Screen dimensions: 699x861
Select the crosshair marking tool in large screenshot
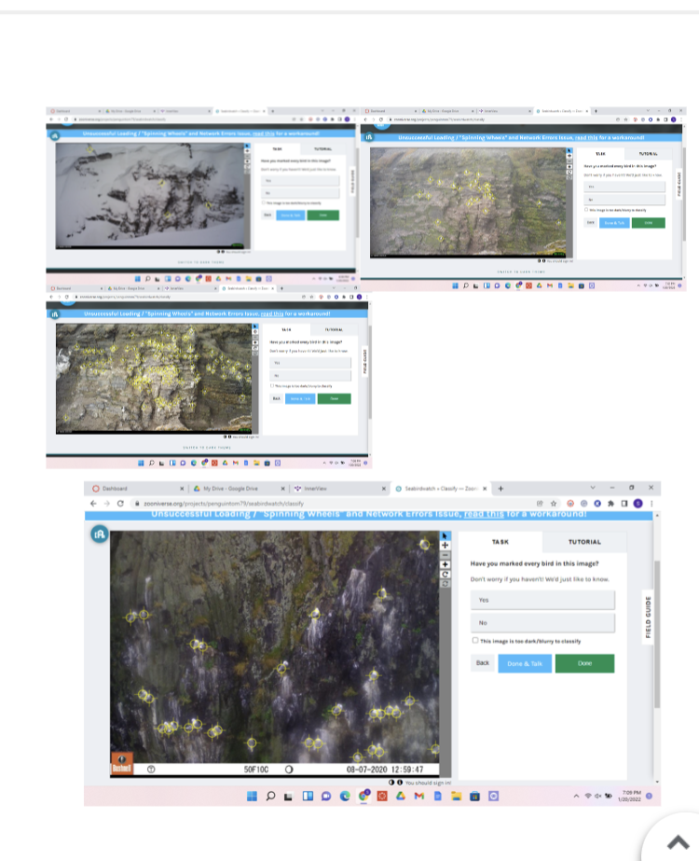pos(445,546)
